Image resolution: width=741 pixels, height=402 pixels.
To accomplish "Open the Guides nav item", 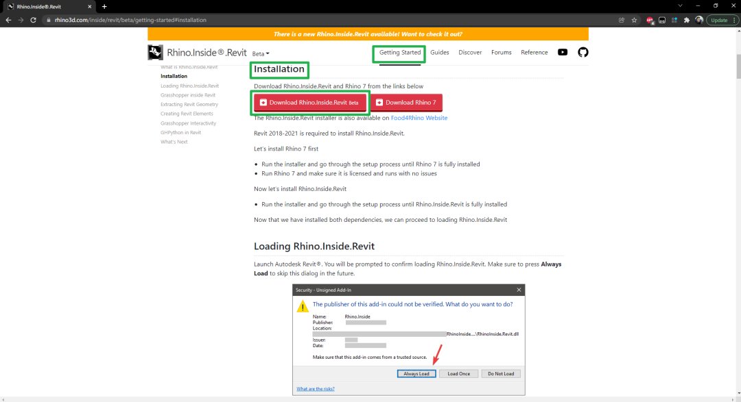I will (x=440, y=52).
